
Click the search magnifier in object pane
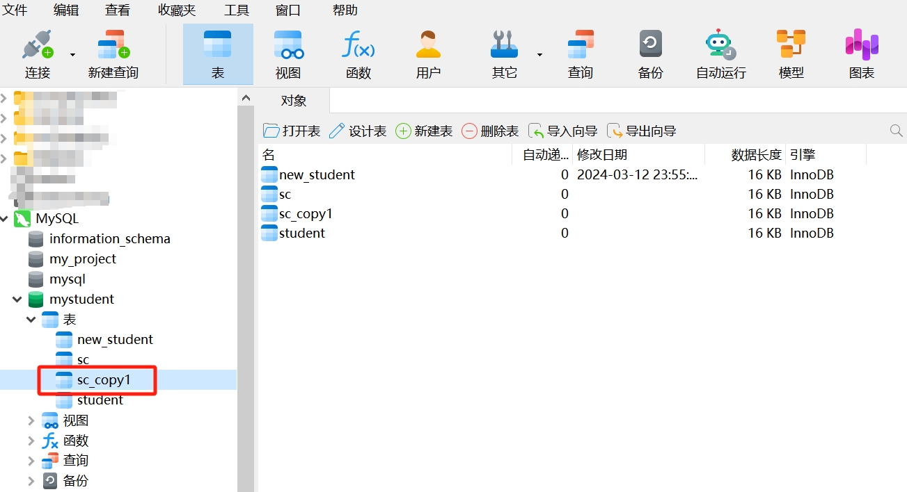pyautogui.click(x=896, y=131)
